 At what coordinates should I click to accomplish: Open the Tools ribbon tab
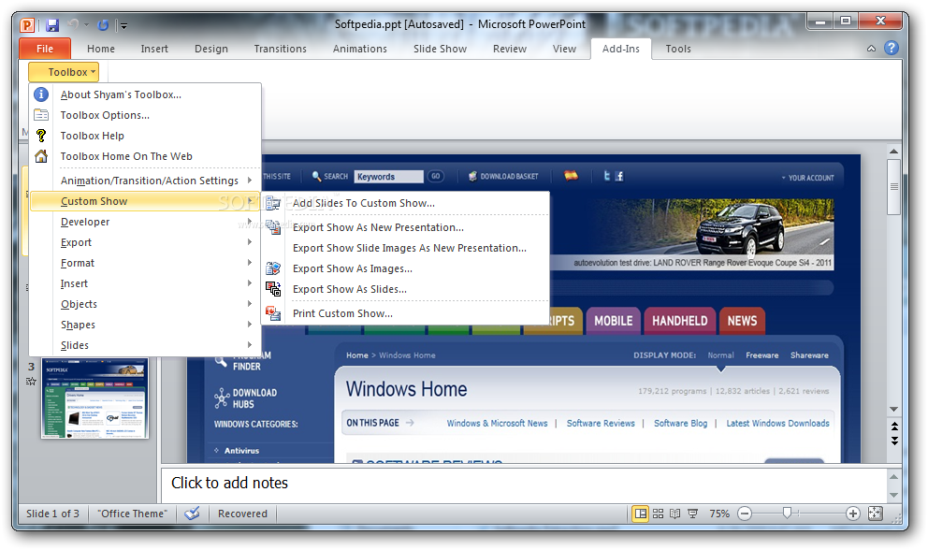tap(678, 49)
